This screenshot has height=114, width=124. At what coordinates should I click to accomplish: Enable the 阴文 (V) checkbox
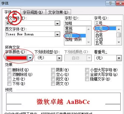click(x=53, y=84)
